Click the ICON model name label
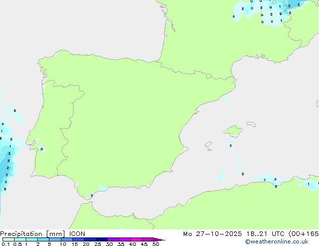The image size is (319, 246). 77,234
